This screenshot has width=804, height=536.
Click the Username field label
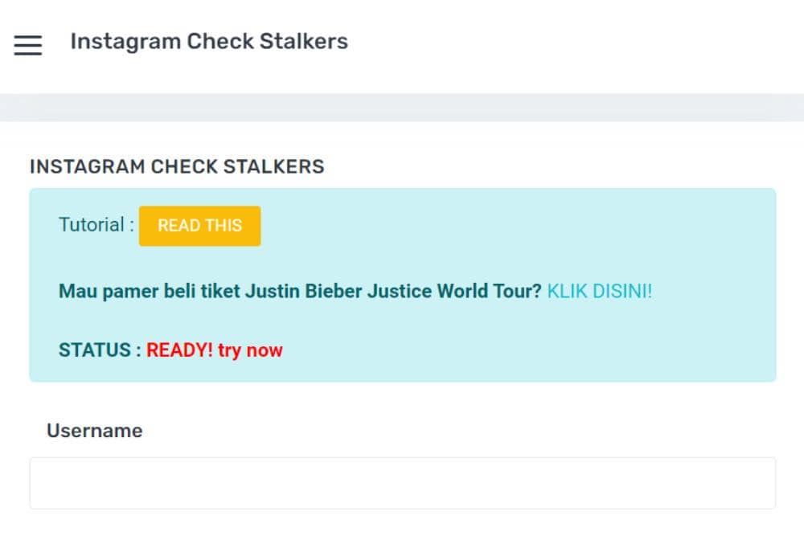(94, 431)
